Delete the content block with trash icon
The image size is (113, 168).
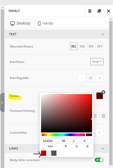pos(90,11)
